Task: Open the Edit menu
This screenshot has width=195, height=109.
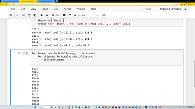Action: coord(23,9)
